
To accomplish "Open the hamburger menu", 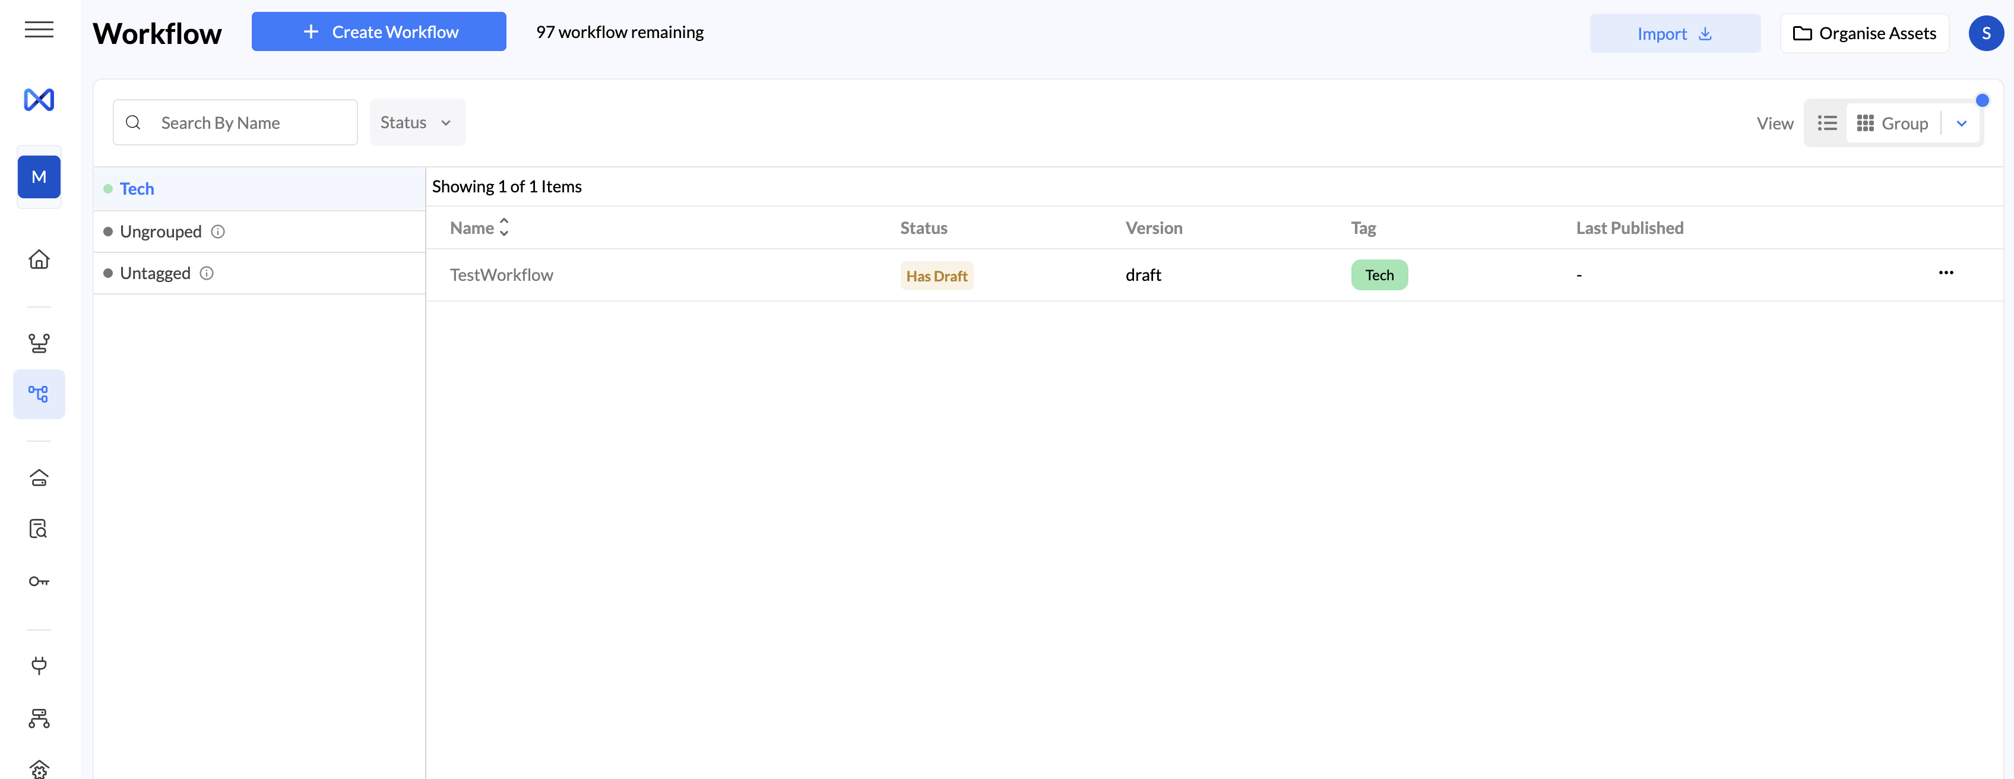I will click(39, 30).
